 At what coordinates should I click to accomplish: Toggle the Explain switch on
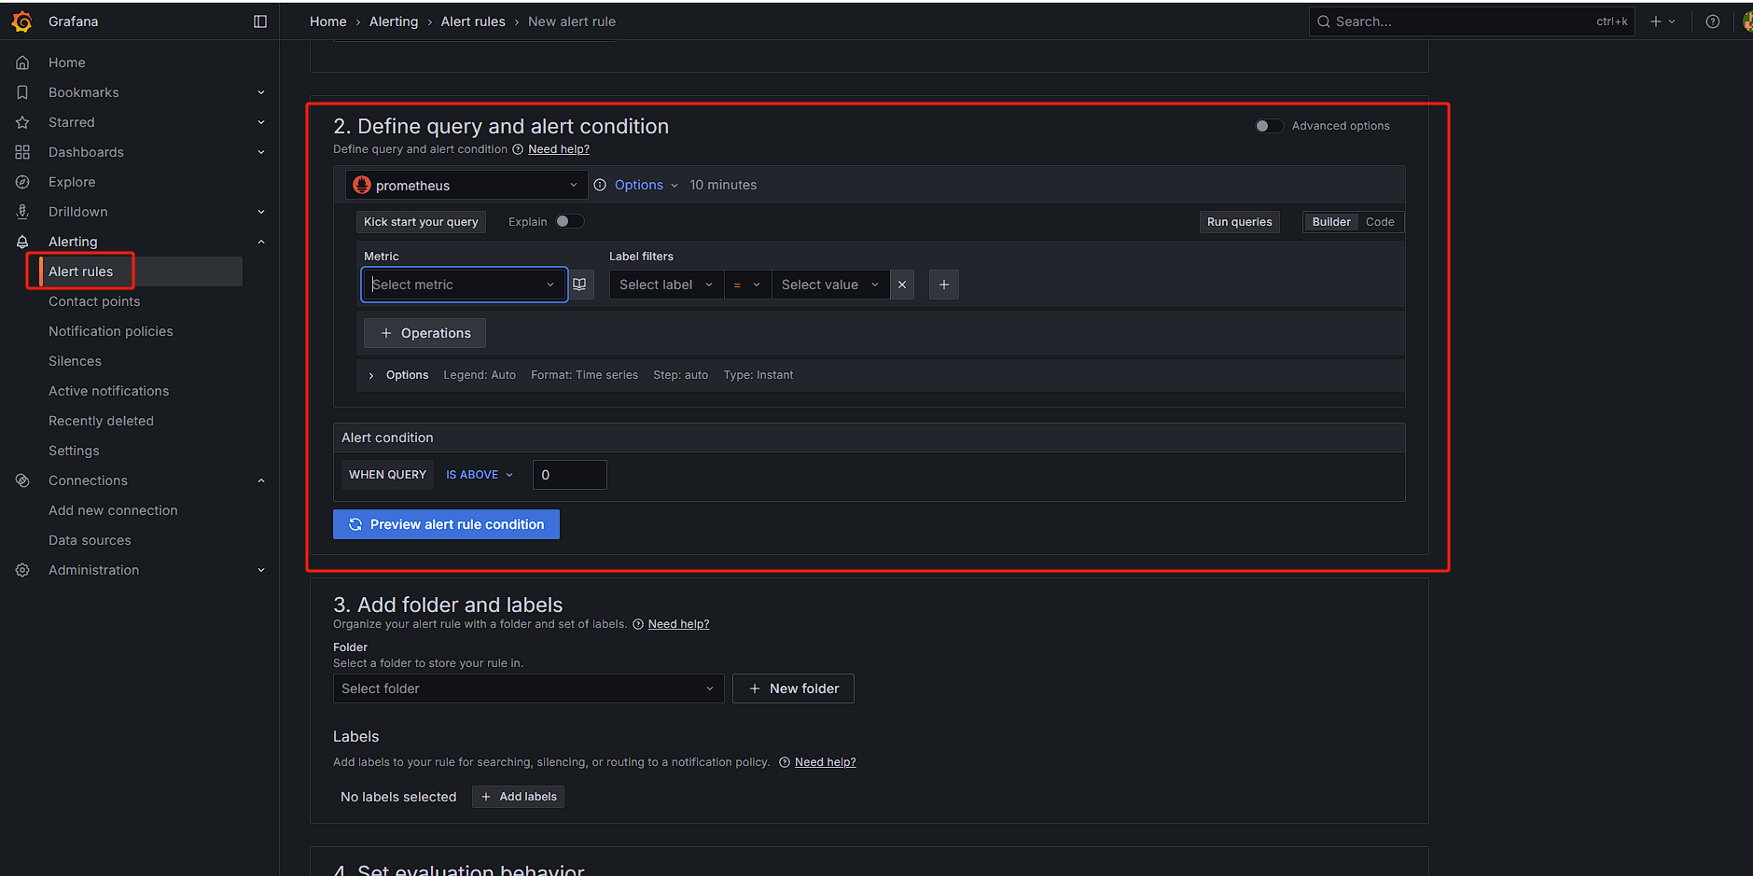pos(569,221)
